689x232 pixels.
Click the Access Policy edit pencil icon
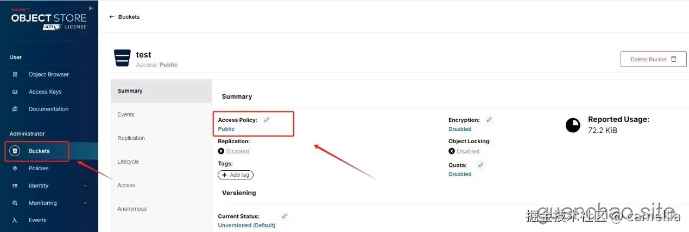click(267, 120)
